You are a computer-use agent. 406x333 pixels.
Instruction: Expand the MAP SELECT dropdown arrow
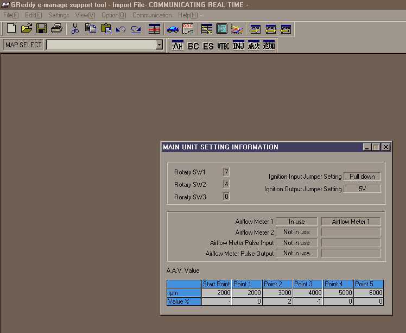pos(159,45)
